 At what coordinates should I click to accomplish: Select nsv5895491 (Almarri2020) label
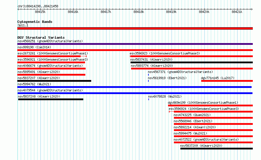(39, 72)
